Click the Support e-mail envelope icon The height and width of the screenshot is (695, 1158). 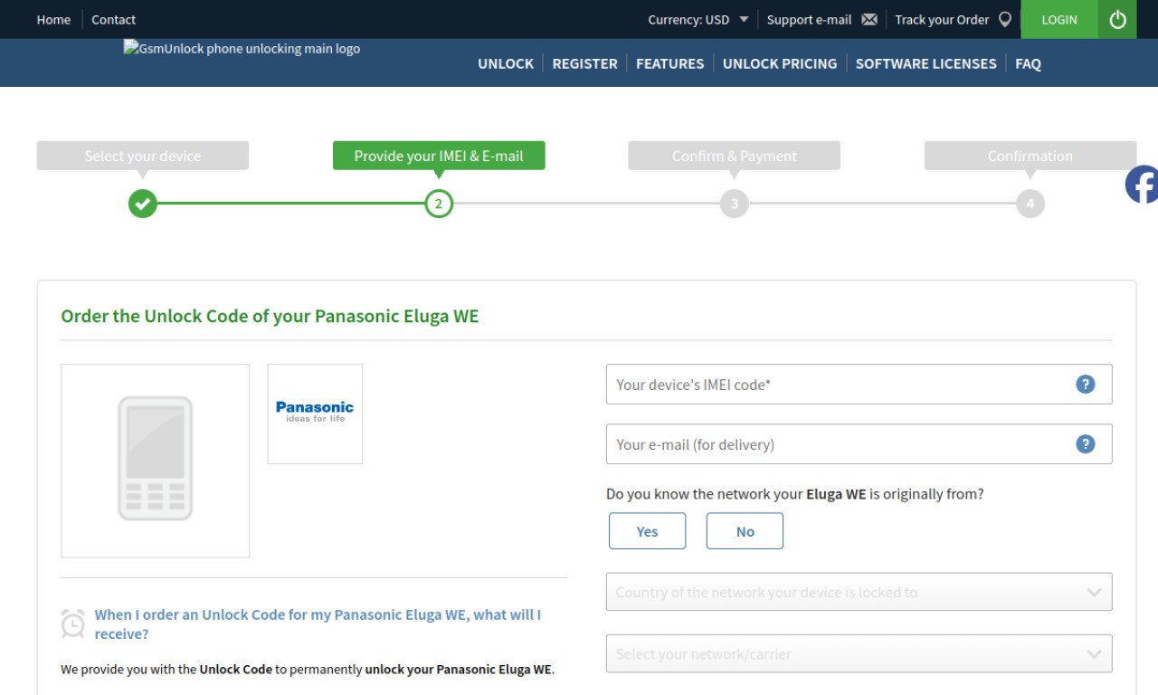(869, 20)
